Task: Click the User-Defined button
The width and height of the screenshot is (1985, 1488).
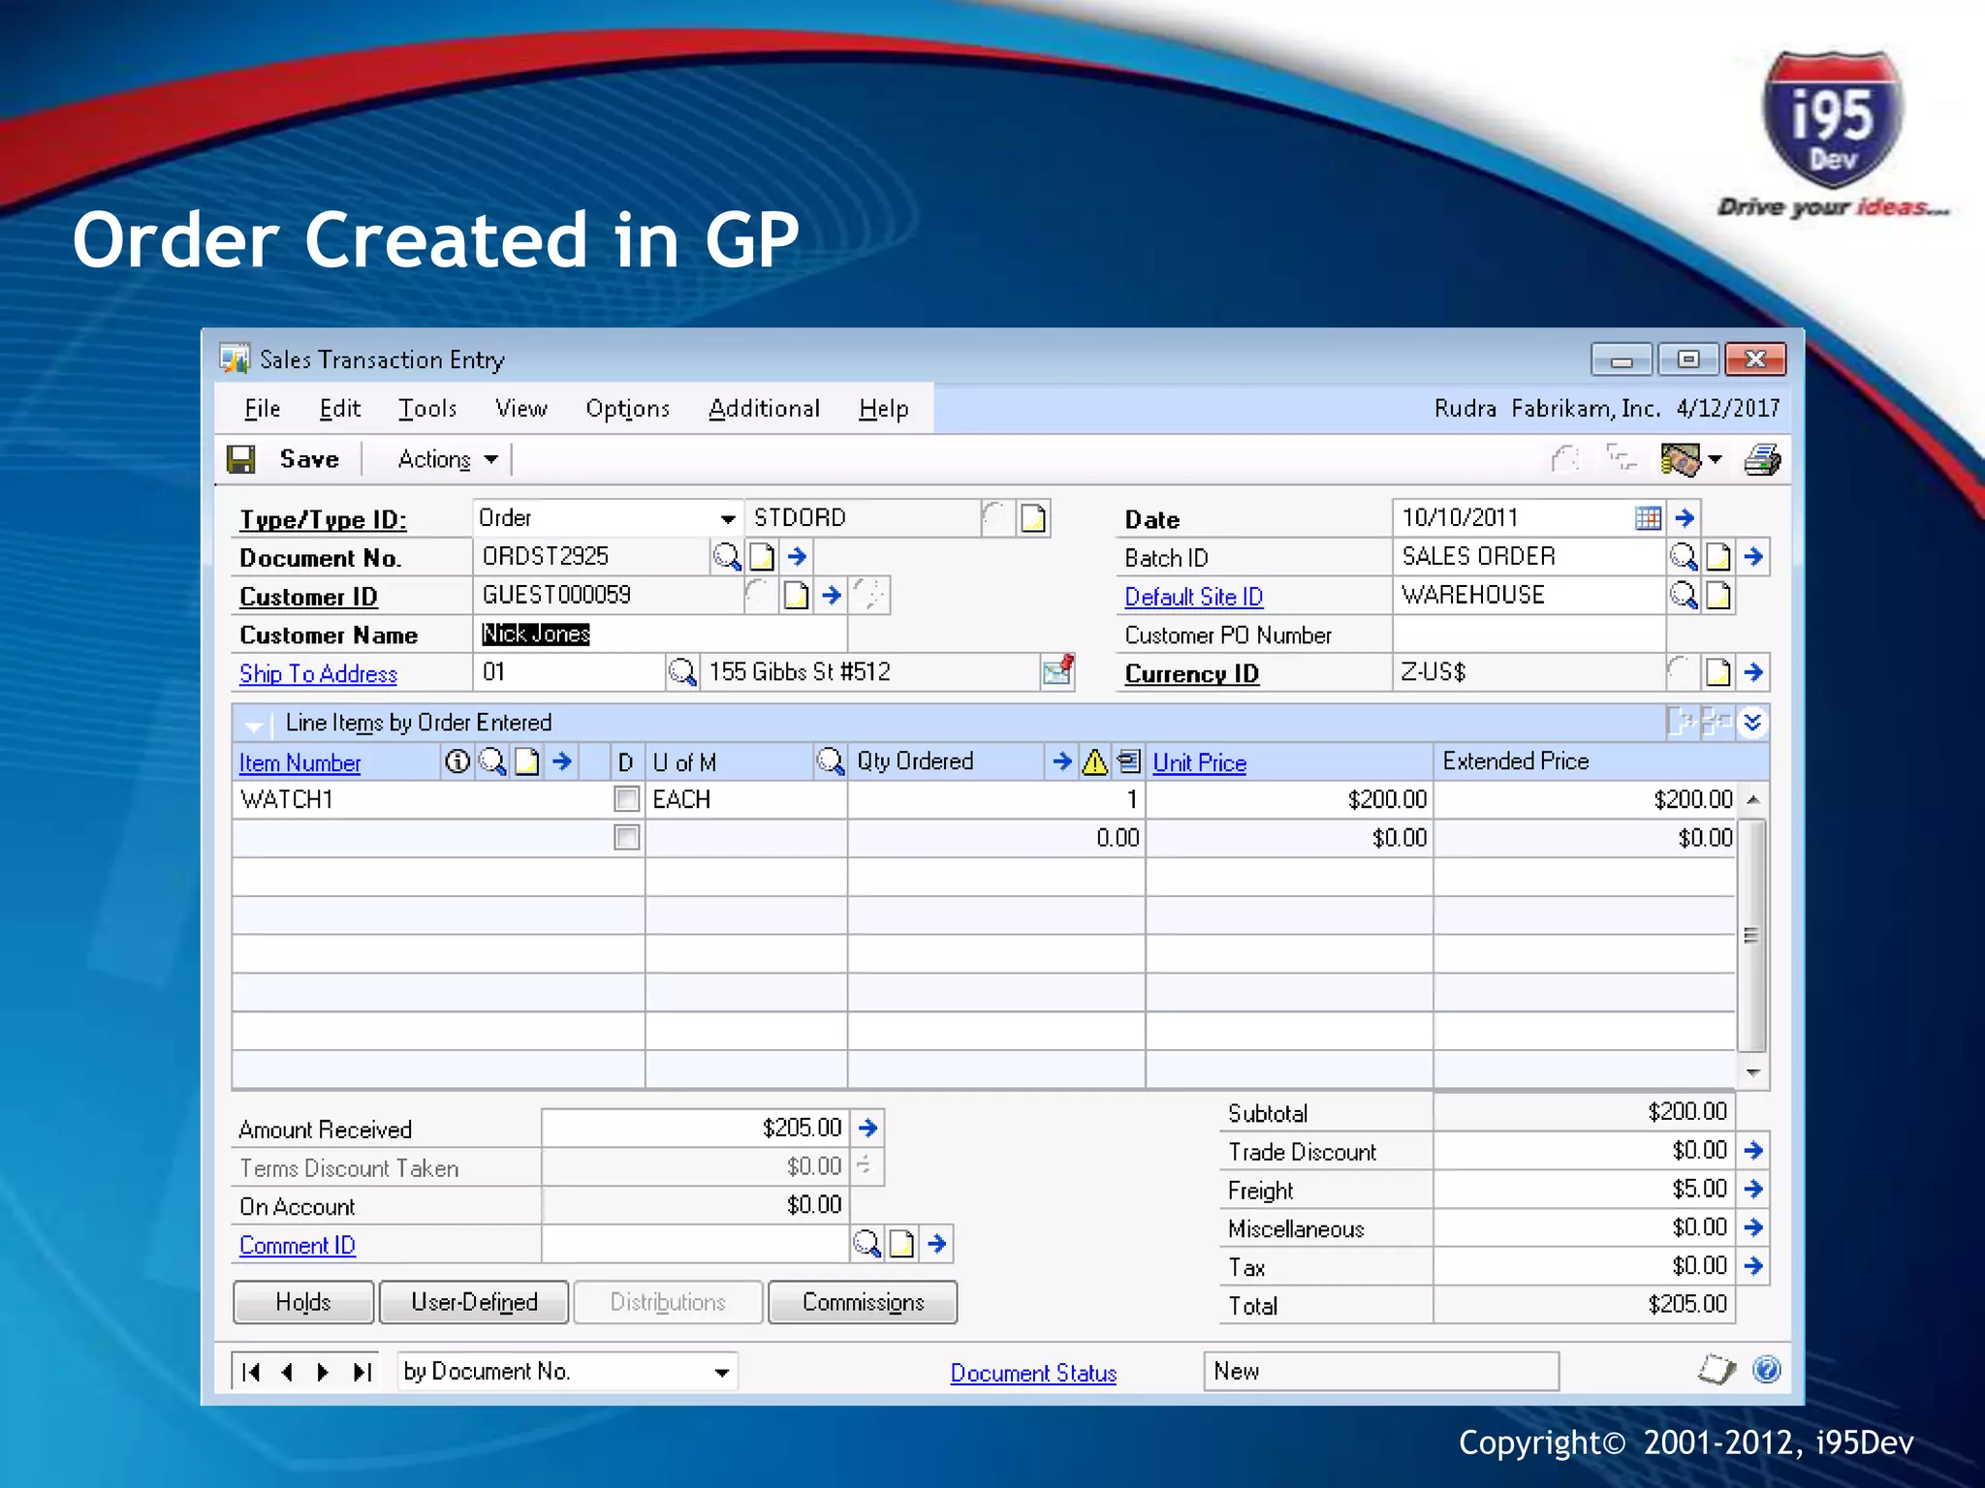Action: pos(474,1302)
